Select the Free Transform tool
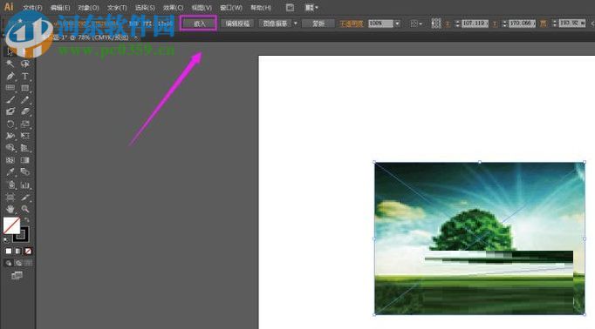Screen dimensions: 595x329 (25, 136)
